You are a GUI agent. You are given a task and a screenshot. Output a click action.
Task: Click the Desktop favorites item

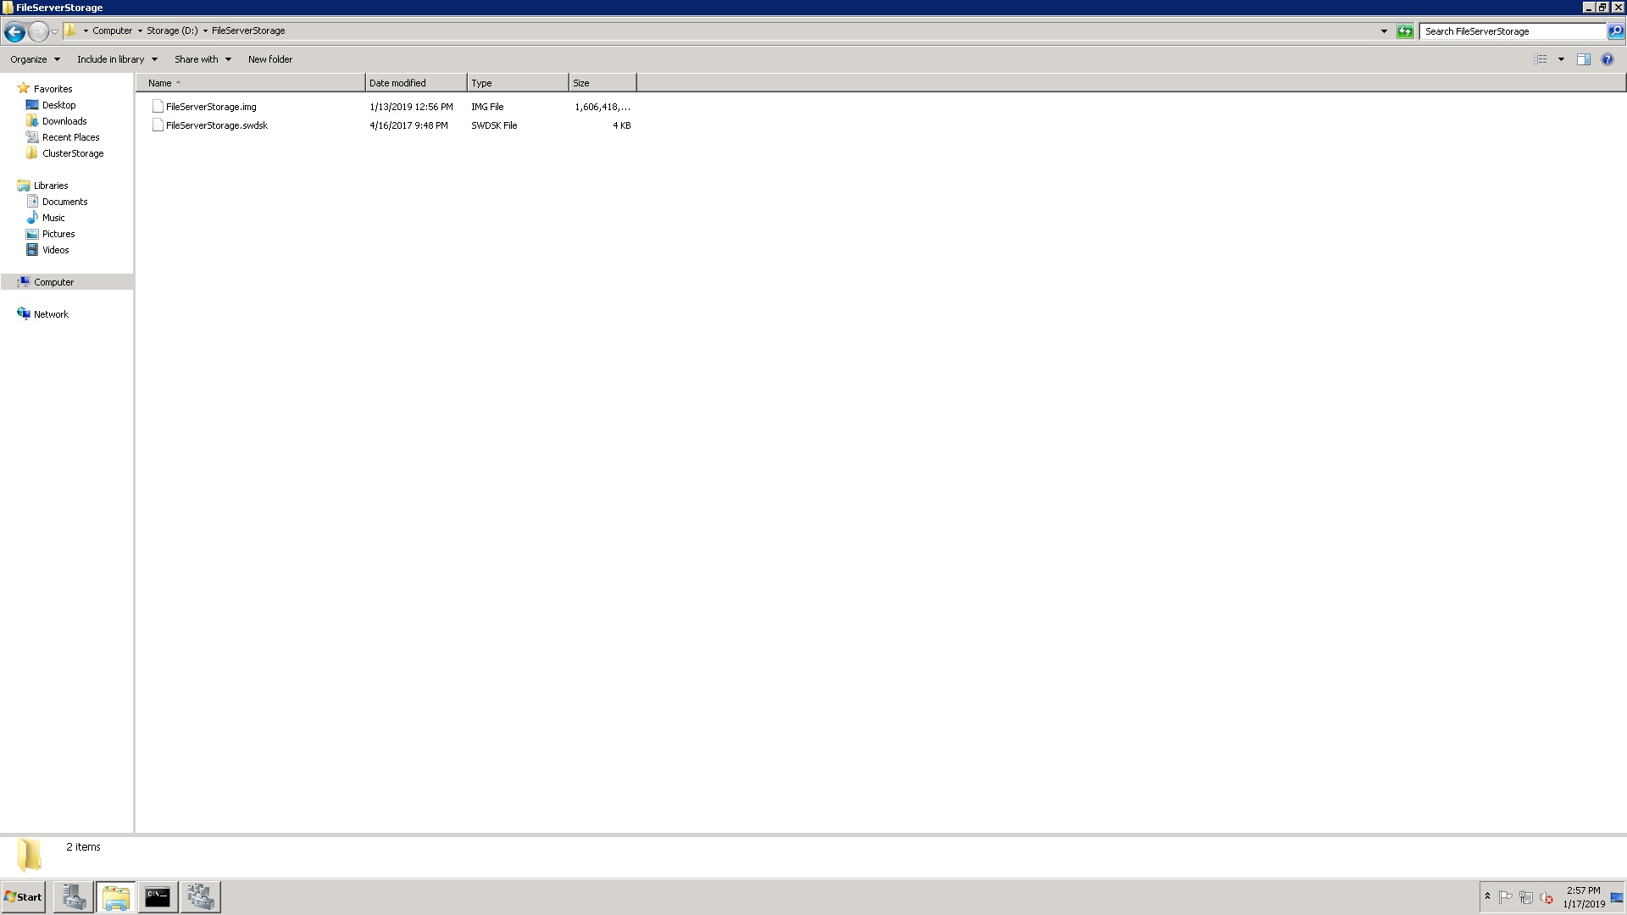[x=58, y=104]
